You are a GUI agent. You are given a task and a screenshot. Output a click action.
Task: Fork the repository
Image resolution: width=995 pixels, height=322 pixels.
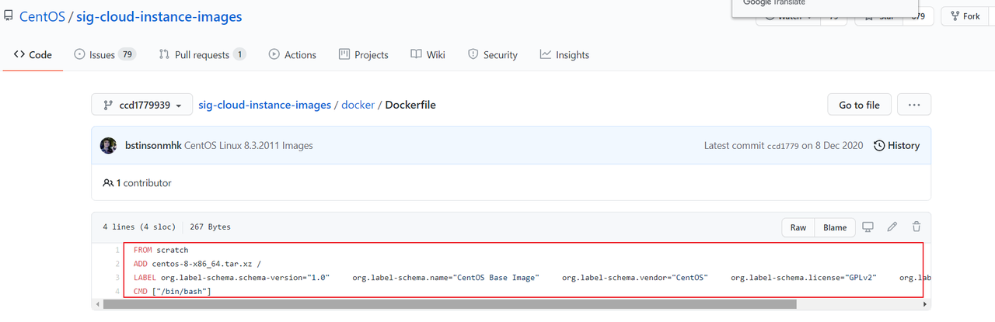(965, 16)
